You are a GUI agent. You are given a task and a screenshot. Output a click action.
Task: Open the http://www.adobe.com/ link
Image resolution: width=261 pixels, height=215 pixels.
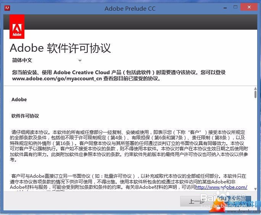(x=221, y=187)
